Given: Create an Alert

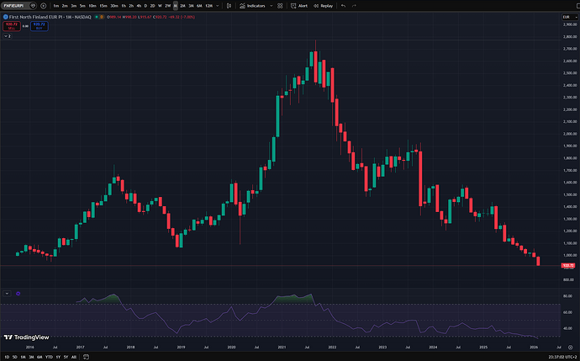Looking at the screenshot, I should pos(299,6).
